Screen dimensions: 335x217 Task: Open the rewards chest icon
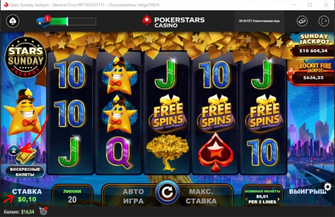tap(44, 21)
